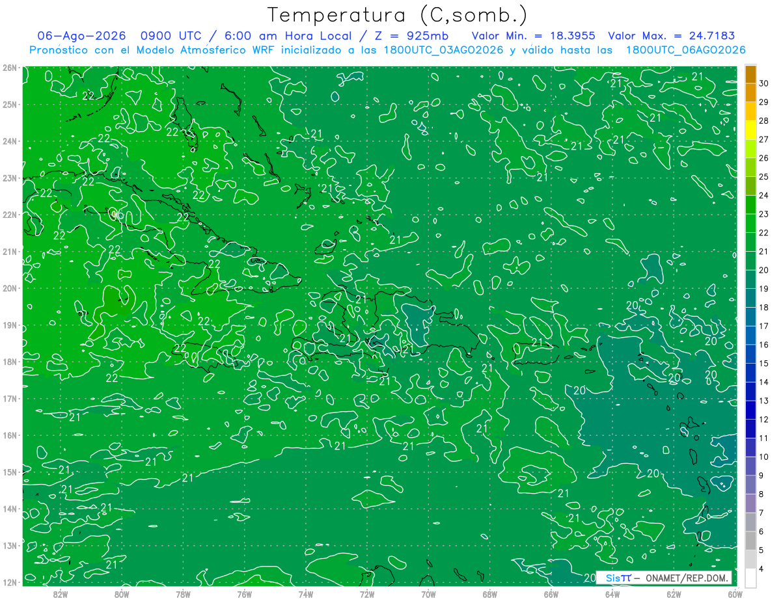This screenshot has height=603, width=781.
Task: Click the title 'Temperatura (C,somb.)'
Action: 398,16
